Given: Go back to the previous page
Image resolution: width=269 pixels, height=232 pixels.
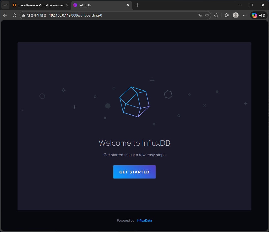Looking at the screenshot, I should click(x=5, y=15).
